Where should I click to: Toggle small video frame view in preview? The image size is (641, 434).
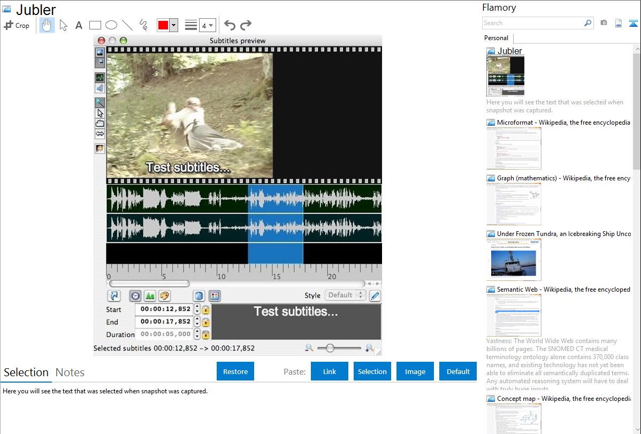(100, 63)
